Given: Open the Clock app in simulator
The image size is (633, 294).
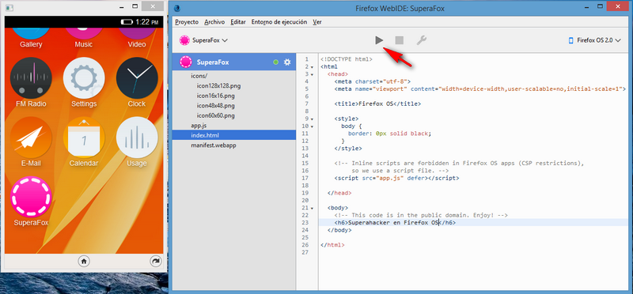Looking at the screenshot, I should 137,77.
